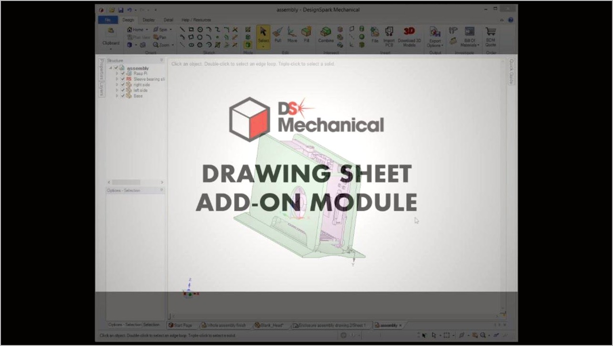Toggle checkbox for Sleeve bearing item

(123, 79)
